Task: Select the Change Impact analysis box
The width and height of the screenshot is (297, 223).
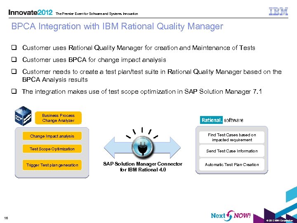Action: 52,136
